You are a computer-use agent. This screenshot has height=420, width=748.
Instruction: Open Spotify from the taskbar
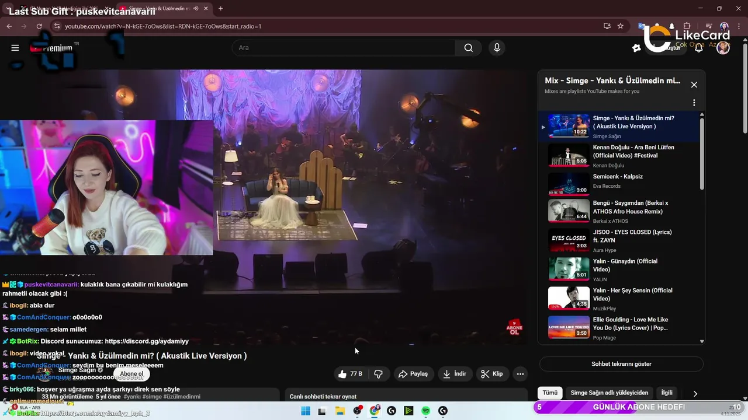(426, 411)
